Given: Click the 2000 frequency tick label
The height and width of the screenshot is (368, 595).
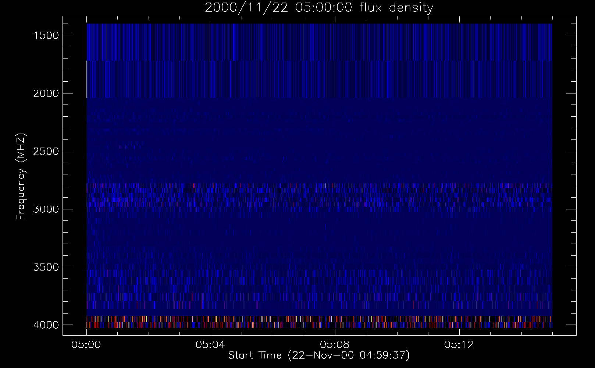Looking at the screenshot, I should point(46,93).
